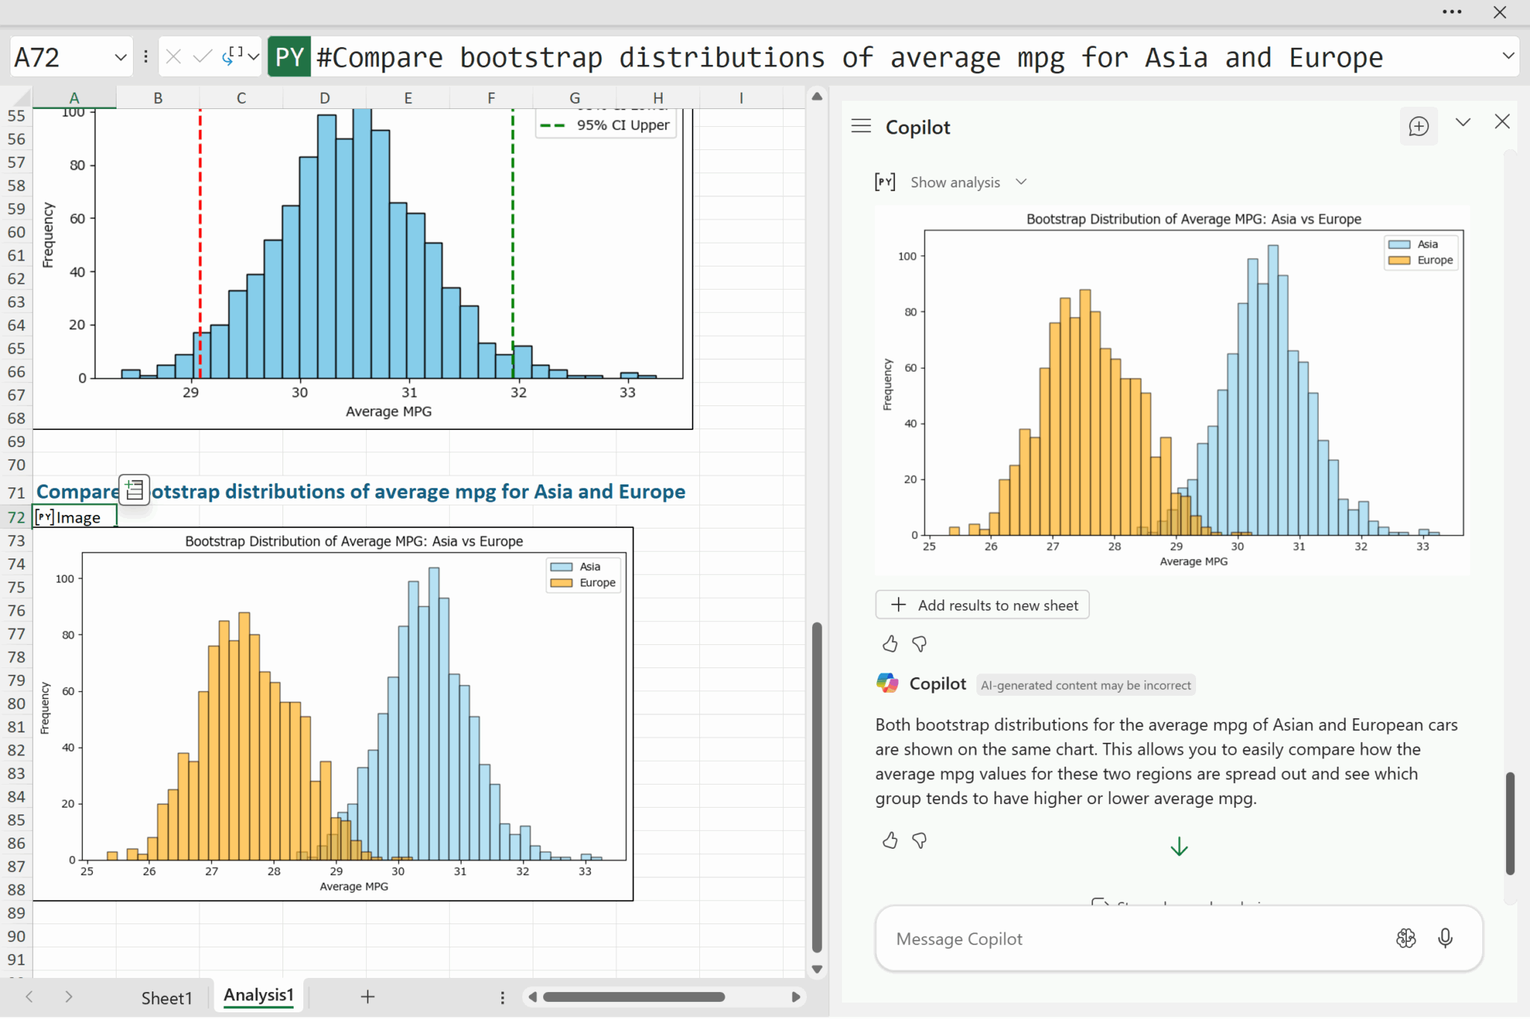Click the green scroll-to-bottom arrow
Screen dimensions: 1530x1019
tap(1179, 847)
